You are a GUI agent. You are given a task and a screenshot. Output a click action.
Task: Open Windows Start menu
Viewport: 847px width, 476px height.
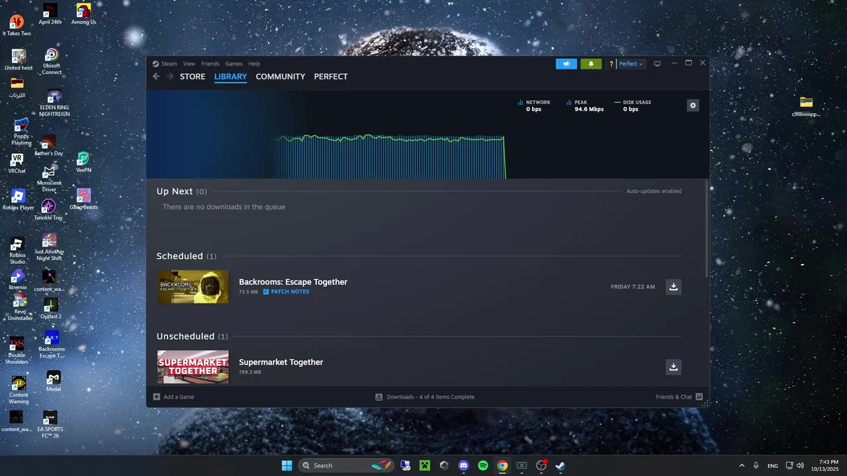click(x=287, y=465)
